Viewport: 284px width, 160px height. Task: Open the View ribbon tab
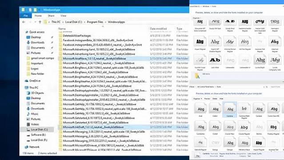(x=63, y=16)
